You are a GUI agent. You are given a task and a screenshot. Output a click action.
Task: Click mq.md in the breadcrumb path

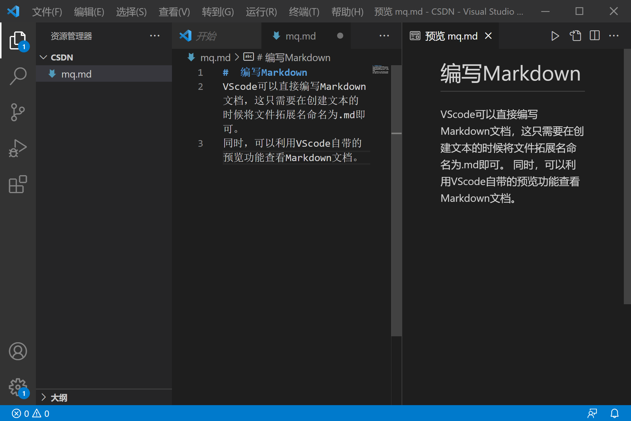coord(215,57)
